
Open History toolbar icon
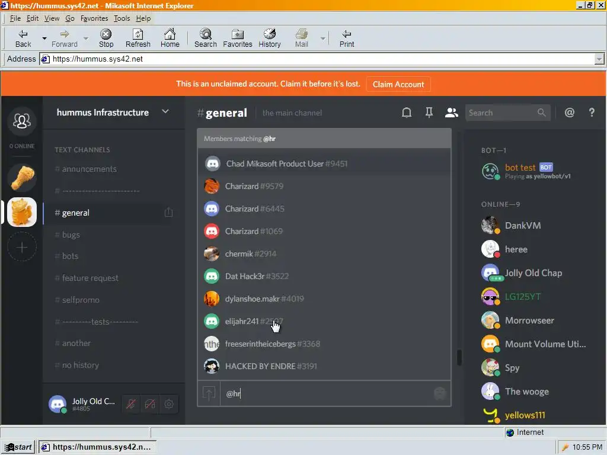270,39
